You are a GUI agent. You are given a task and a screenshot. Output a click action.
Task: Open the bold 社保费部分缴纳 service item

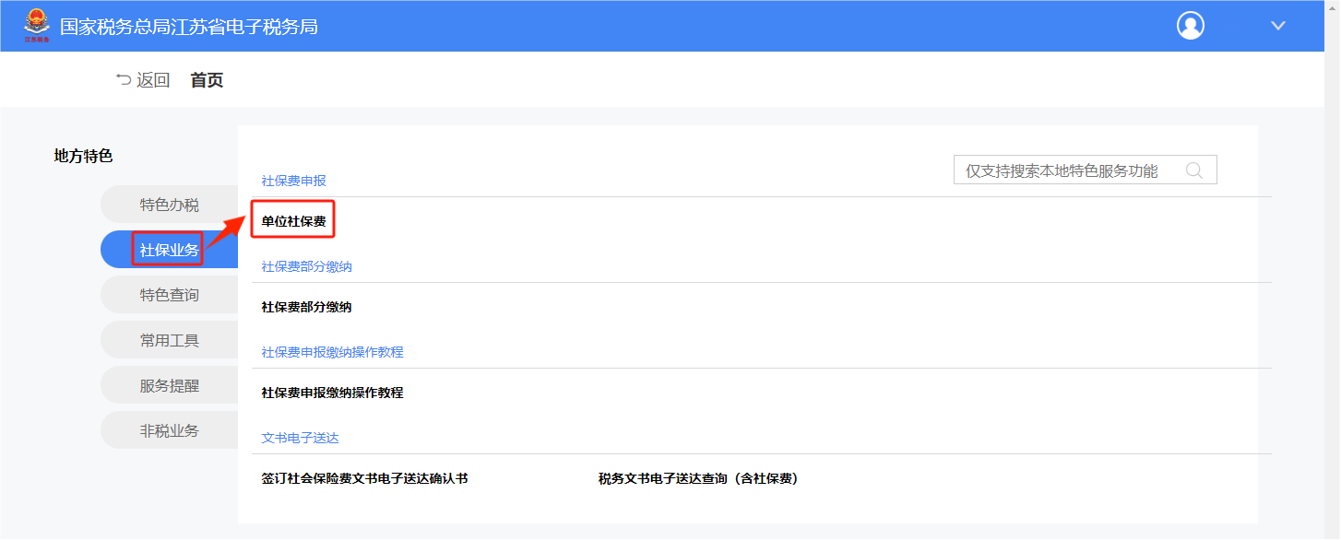click(306, 307)
